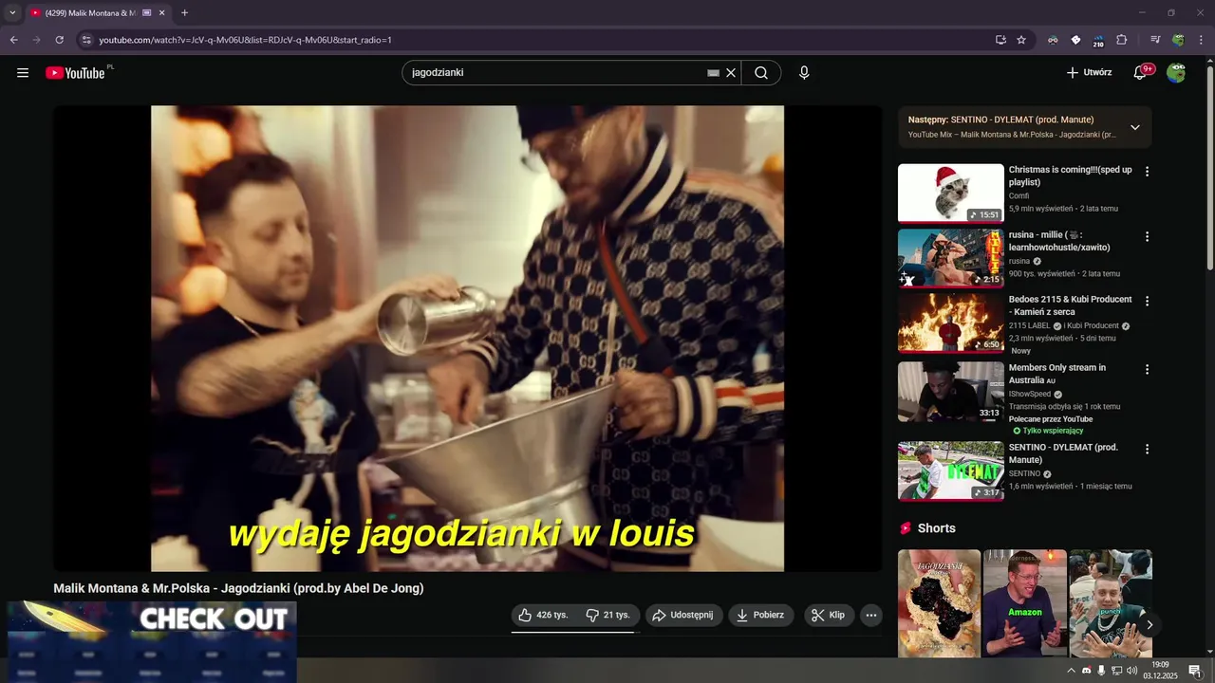1215x683 pixels.
Task: Open Windows notification center icon
Action: coord(1194,671)
